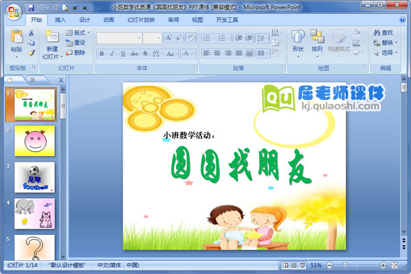
Task: Open the font name combo box
Action: coord(119,38)
